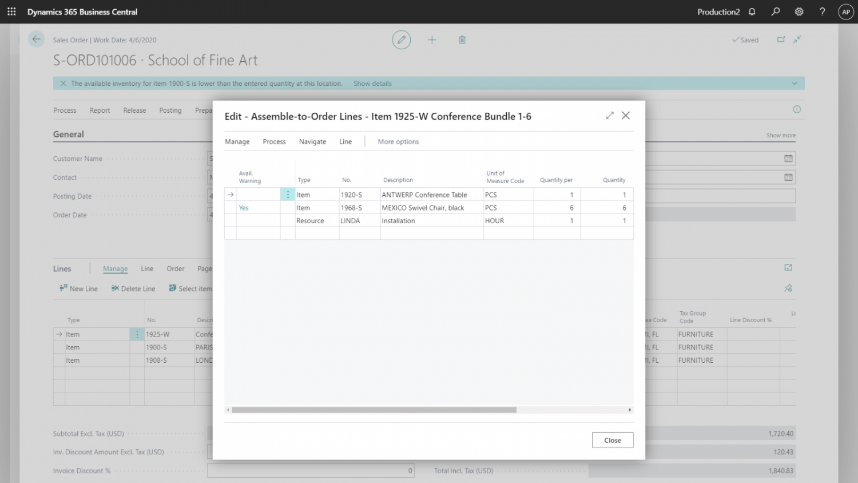
Task: Open the Process menu in the dialog
Action: click(x=274, y=141)
